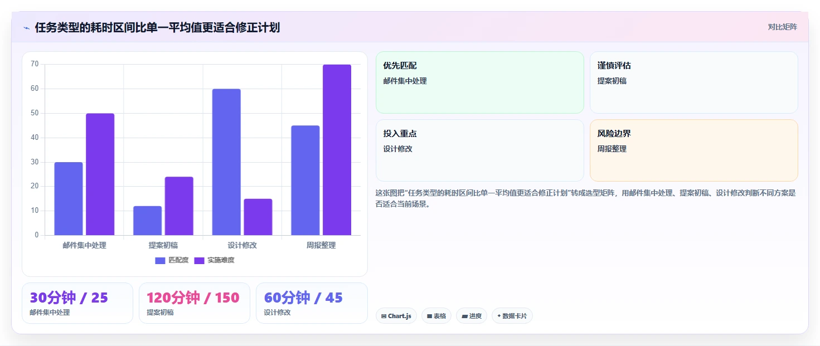Click the 实施难度 bar for 设计修改
This screenshot has height=346, width=820.
coord(258,217)
